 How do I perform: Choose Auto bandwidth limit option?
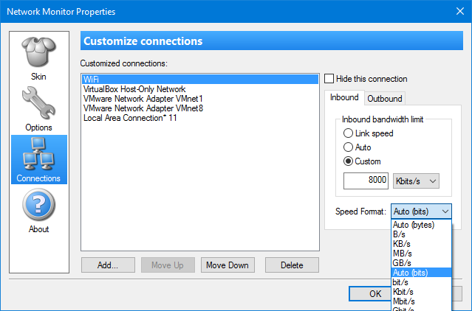click(349, 147)
